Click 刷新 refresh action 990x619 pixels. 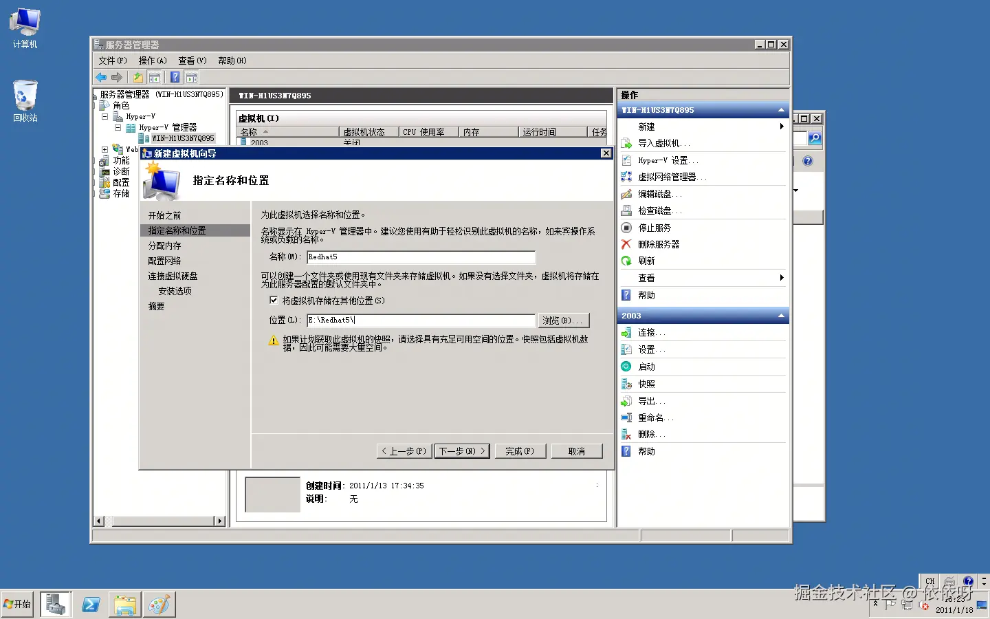[646, 261]
